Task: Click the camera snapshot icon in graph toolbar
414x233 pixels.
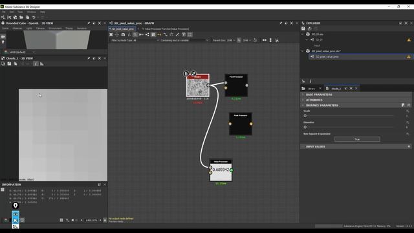Action: [x=123, y=34]
